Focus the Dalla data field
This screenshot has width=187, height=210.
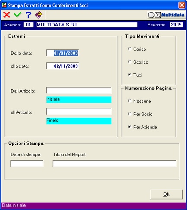click(63, 53)
